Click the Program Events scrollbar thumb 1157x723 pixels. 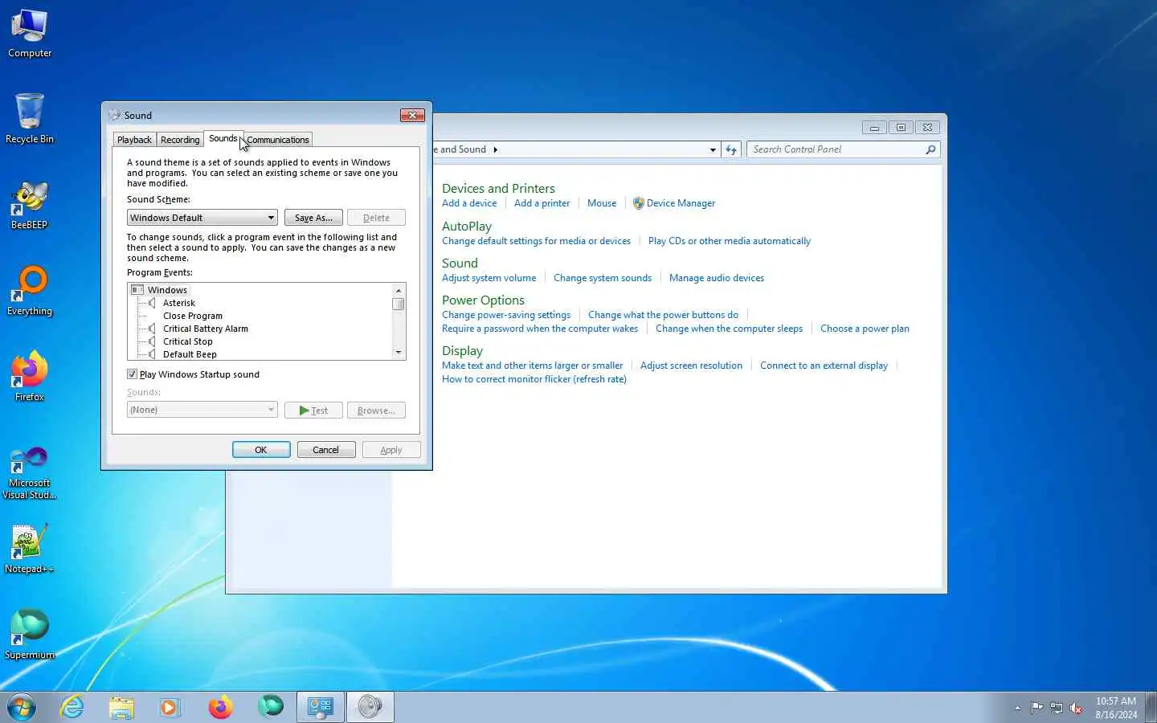tap(399, 304)
